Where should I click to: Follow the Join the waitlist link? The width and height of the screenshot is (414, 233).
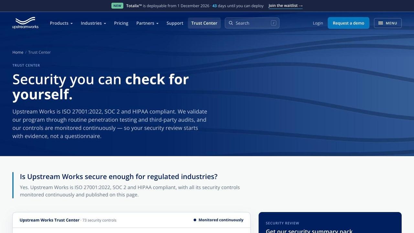coord(286,5)
